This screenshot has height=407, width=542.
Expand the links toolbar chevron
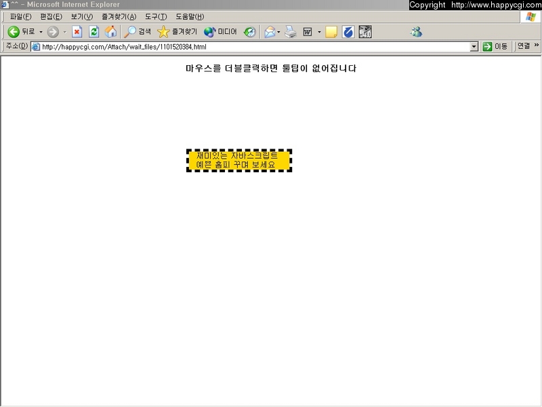pyautogui.click(x=536, y=45)
